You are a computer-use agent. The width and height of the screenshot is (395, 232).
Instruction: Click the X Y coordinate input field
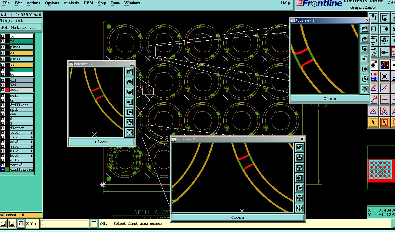point(64,224)
